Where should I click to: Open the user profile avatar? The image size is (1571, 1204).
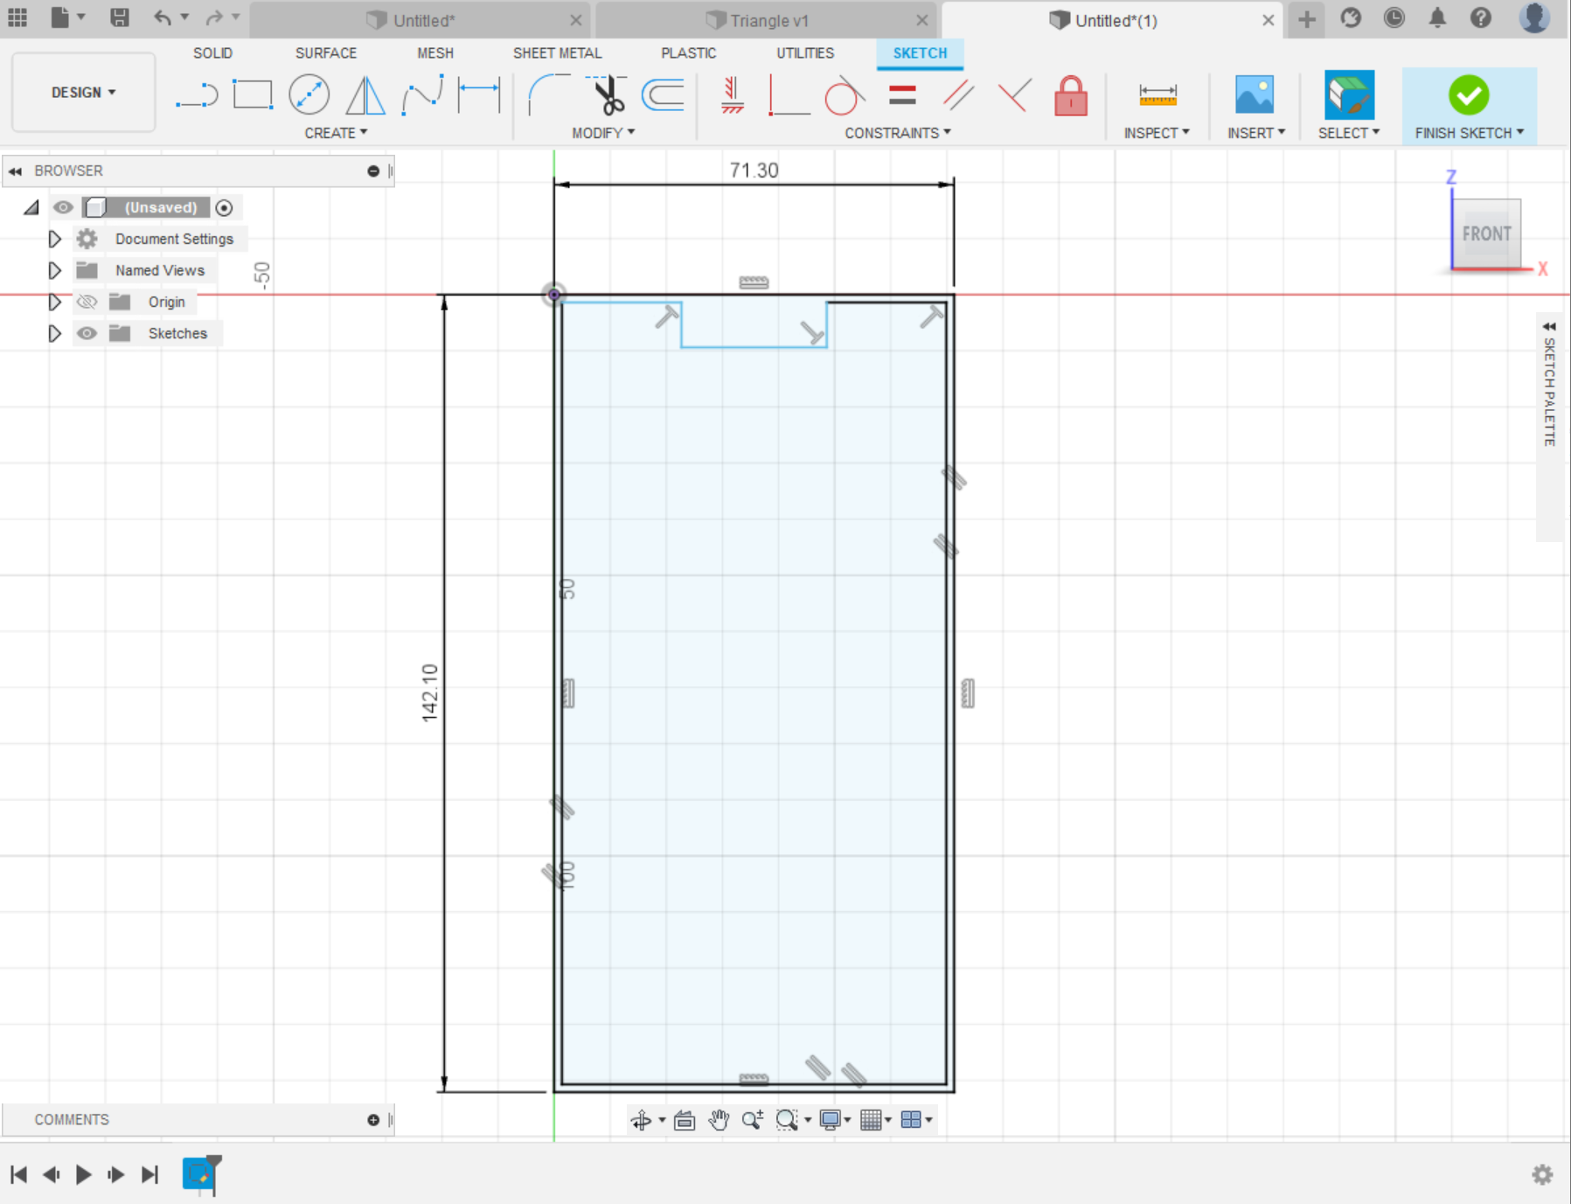pyautogui.click(x=1534, y=17)
